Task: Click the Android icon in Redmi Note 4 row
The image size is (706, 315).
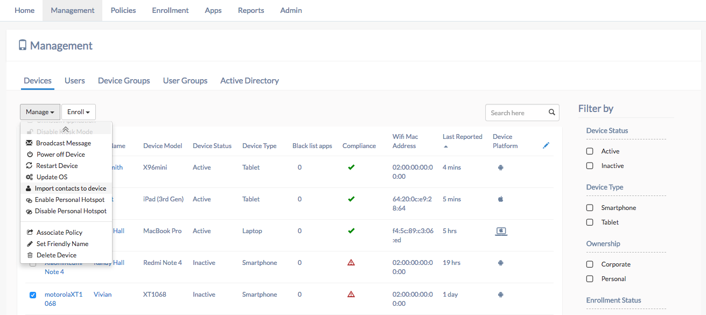Action: [x=500, y=263]
